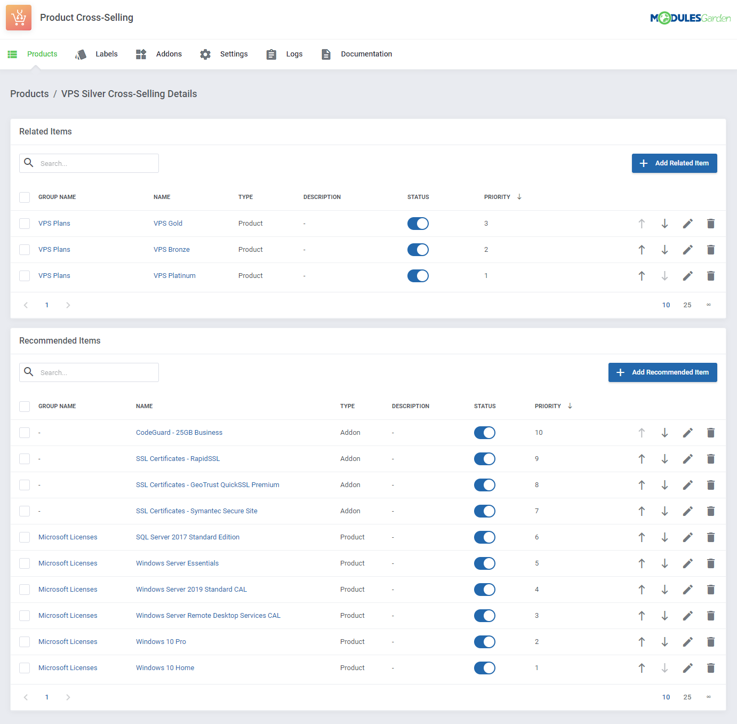Open the Microsoft Licenses group for Windows 10 Pro

click(x=68, y=642)
